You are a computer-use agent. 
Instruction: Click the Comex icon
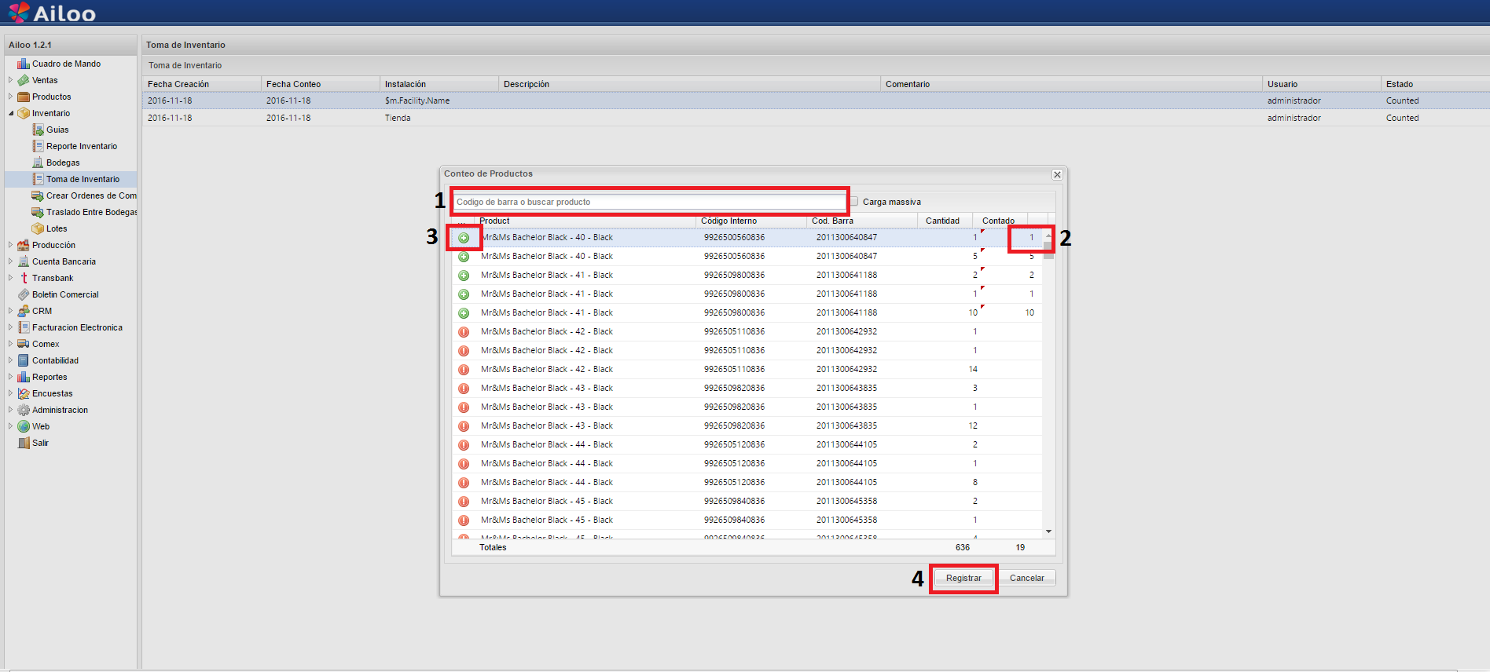(24, 344)
